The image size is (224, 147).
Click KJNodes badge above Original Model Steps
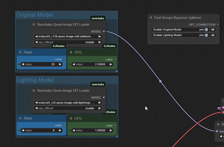(x=58, y=46)
